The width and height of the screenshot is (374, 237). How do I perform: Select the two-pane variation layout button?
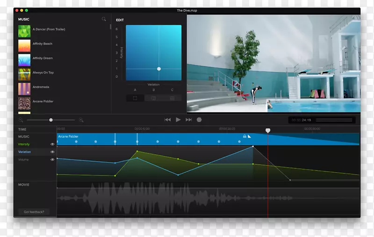[x=153, y=98]
